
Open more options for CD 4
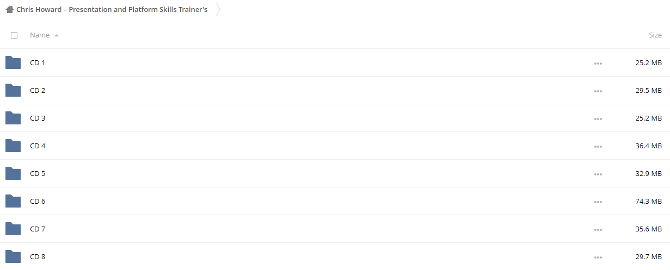coord(598,146)
